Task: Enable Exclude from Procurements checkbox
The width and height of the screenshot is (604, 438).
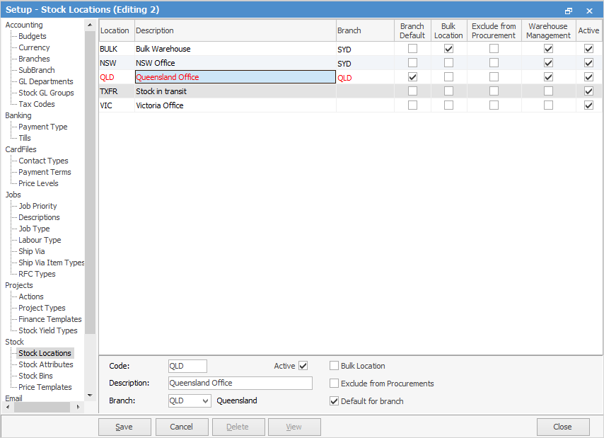Action: click(x=335, y=384)
